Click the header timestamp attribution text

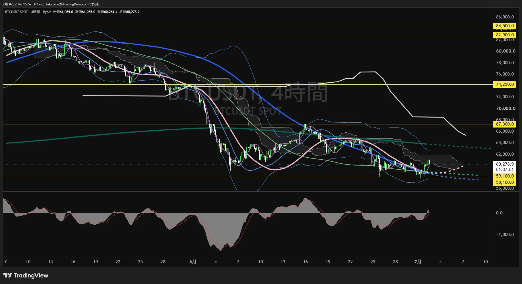51,4
